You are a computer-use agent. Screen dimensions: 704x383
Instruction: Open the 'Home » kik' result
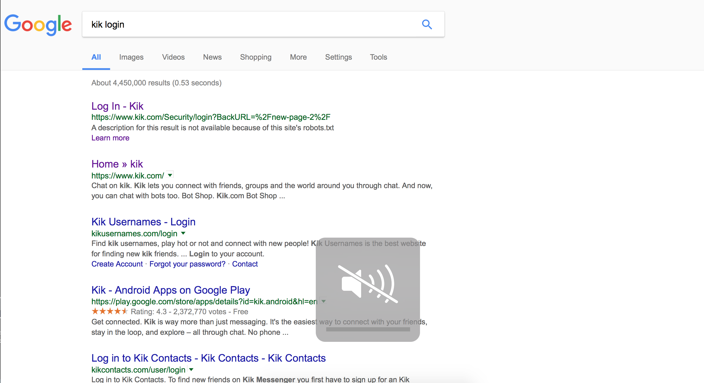click(117, 164)
